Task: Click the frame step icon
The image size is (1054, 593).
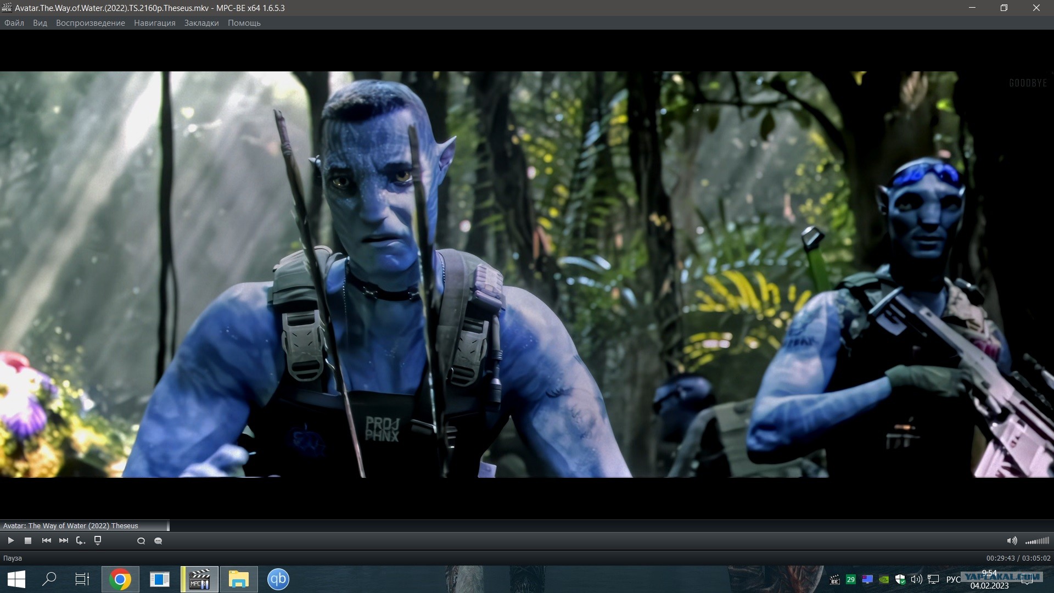Action: pyautogui.click(x=81, y=541)
